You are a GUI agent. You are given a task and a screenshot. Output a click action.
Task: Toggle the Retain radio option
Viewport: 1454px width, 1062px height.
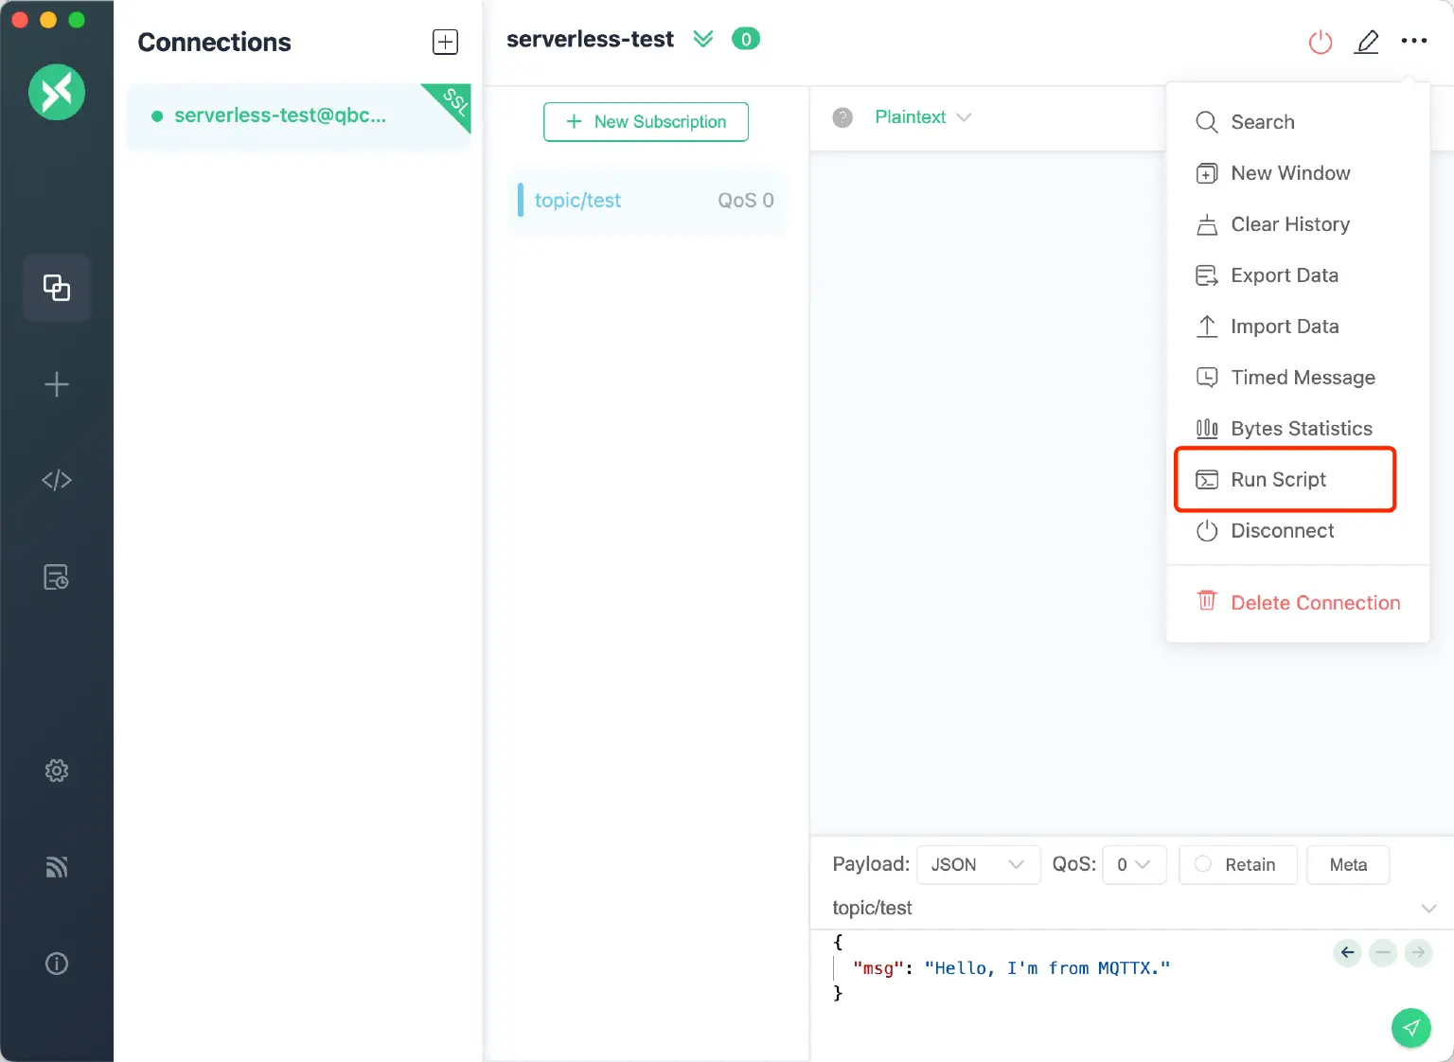point(1203,864)
